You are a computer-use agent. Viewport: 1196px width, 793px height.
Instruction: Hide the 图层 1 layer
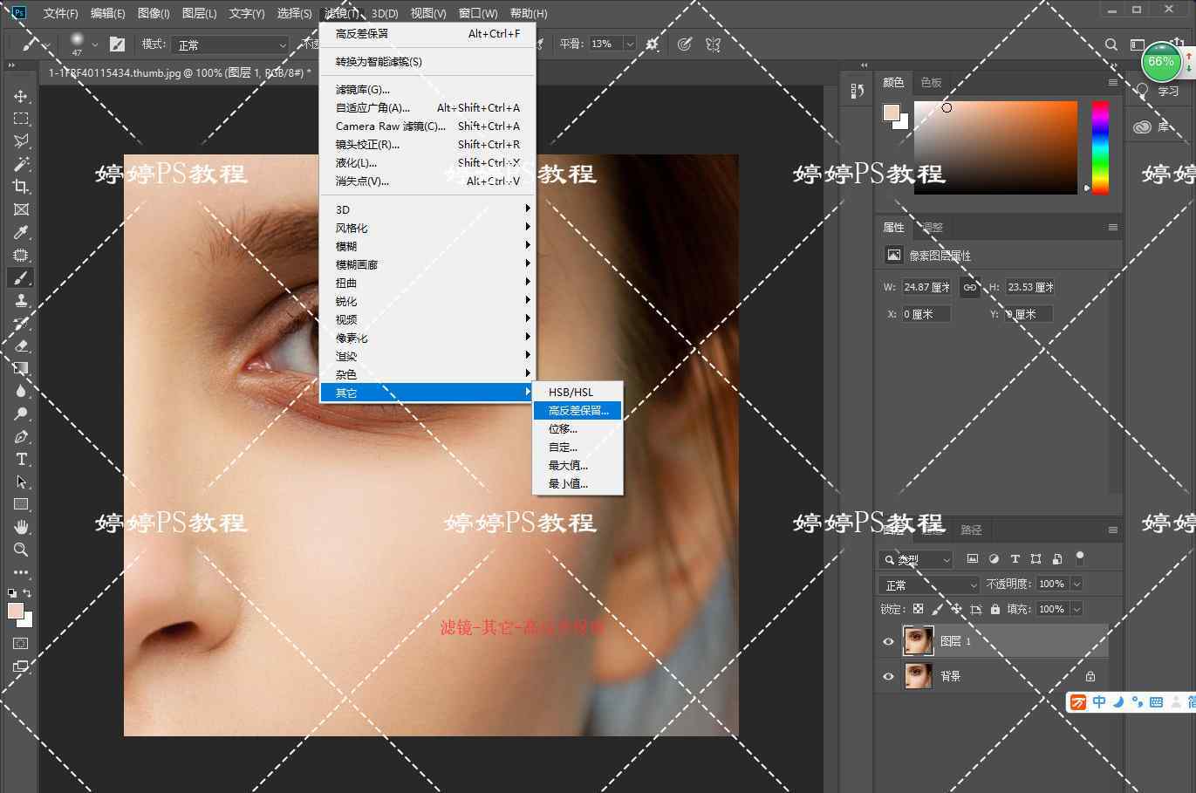click(x=888, y=641)
